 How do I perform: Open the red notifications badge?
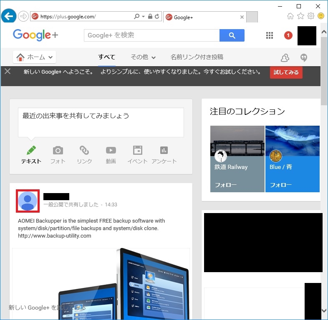(288, 35)
